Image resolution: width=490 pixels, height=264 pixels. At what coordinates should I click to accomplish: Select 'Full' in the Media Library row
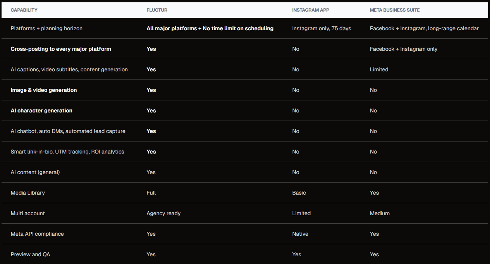pos(151,193)
